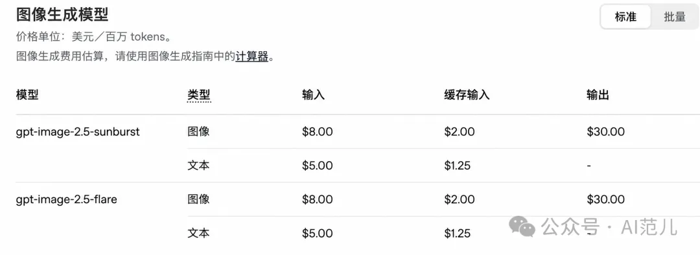Switch to the 批量 pricing toggle
The image size is (700, 255).
(x=675, y=17)
